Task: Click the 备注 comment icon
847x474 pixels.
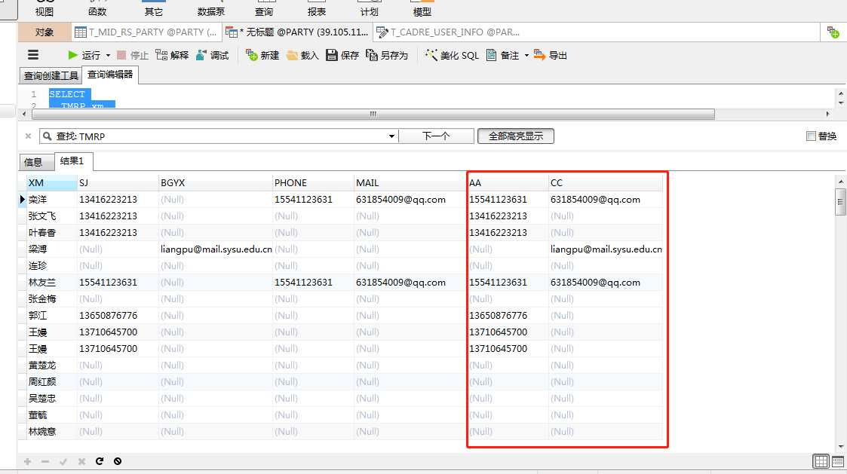Action: point(492,55)
